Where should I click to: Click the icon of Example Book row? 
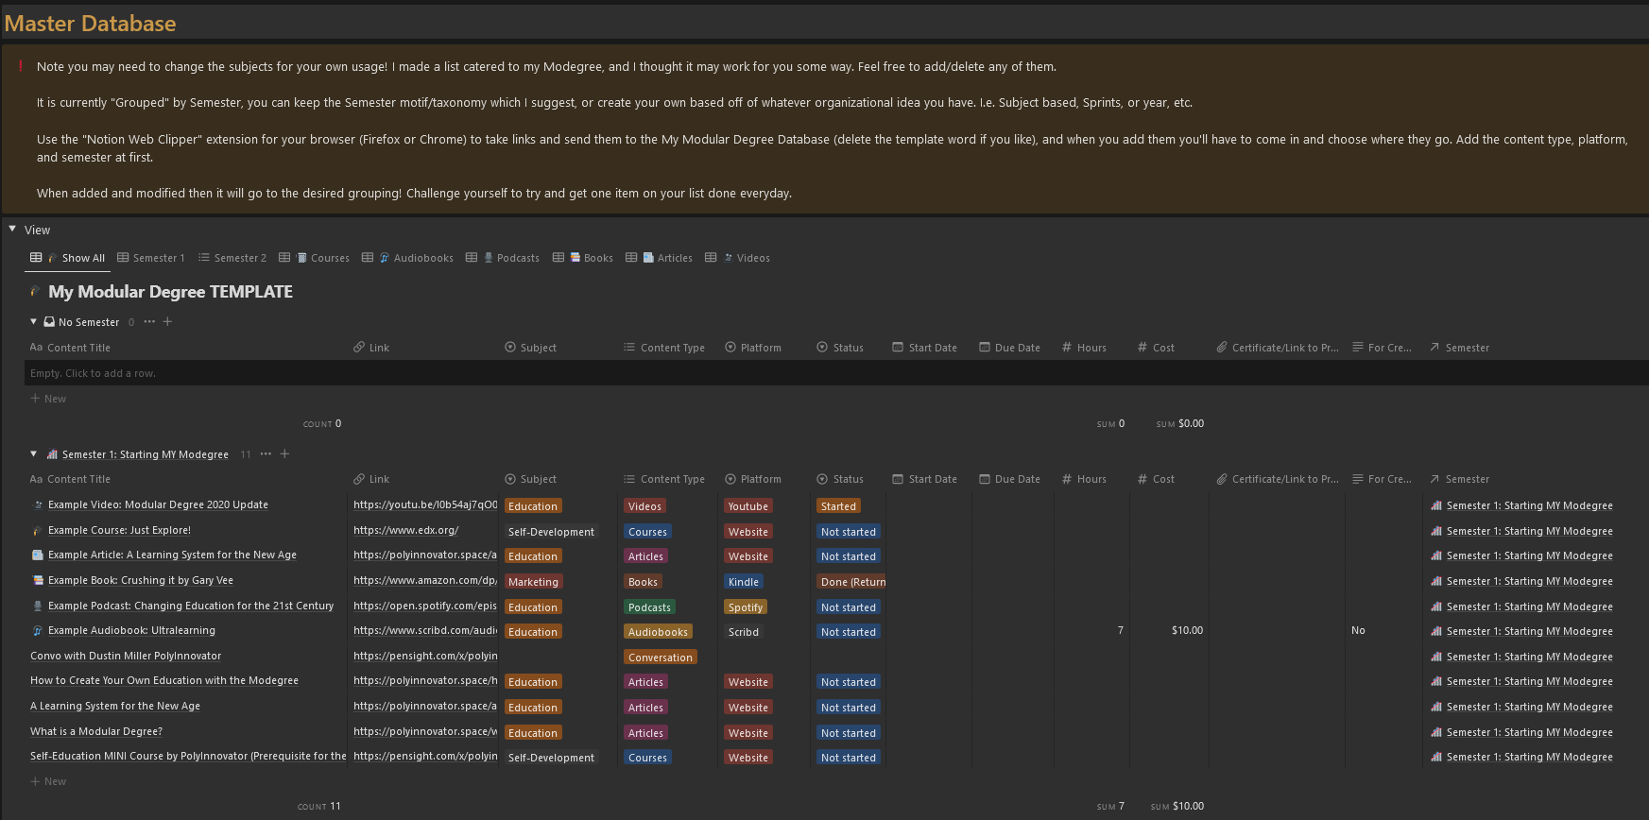point(38,581)
